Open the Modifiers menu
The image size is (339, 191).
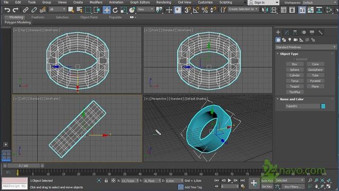pyautogui.click(x=96, y=2)
